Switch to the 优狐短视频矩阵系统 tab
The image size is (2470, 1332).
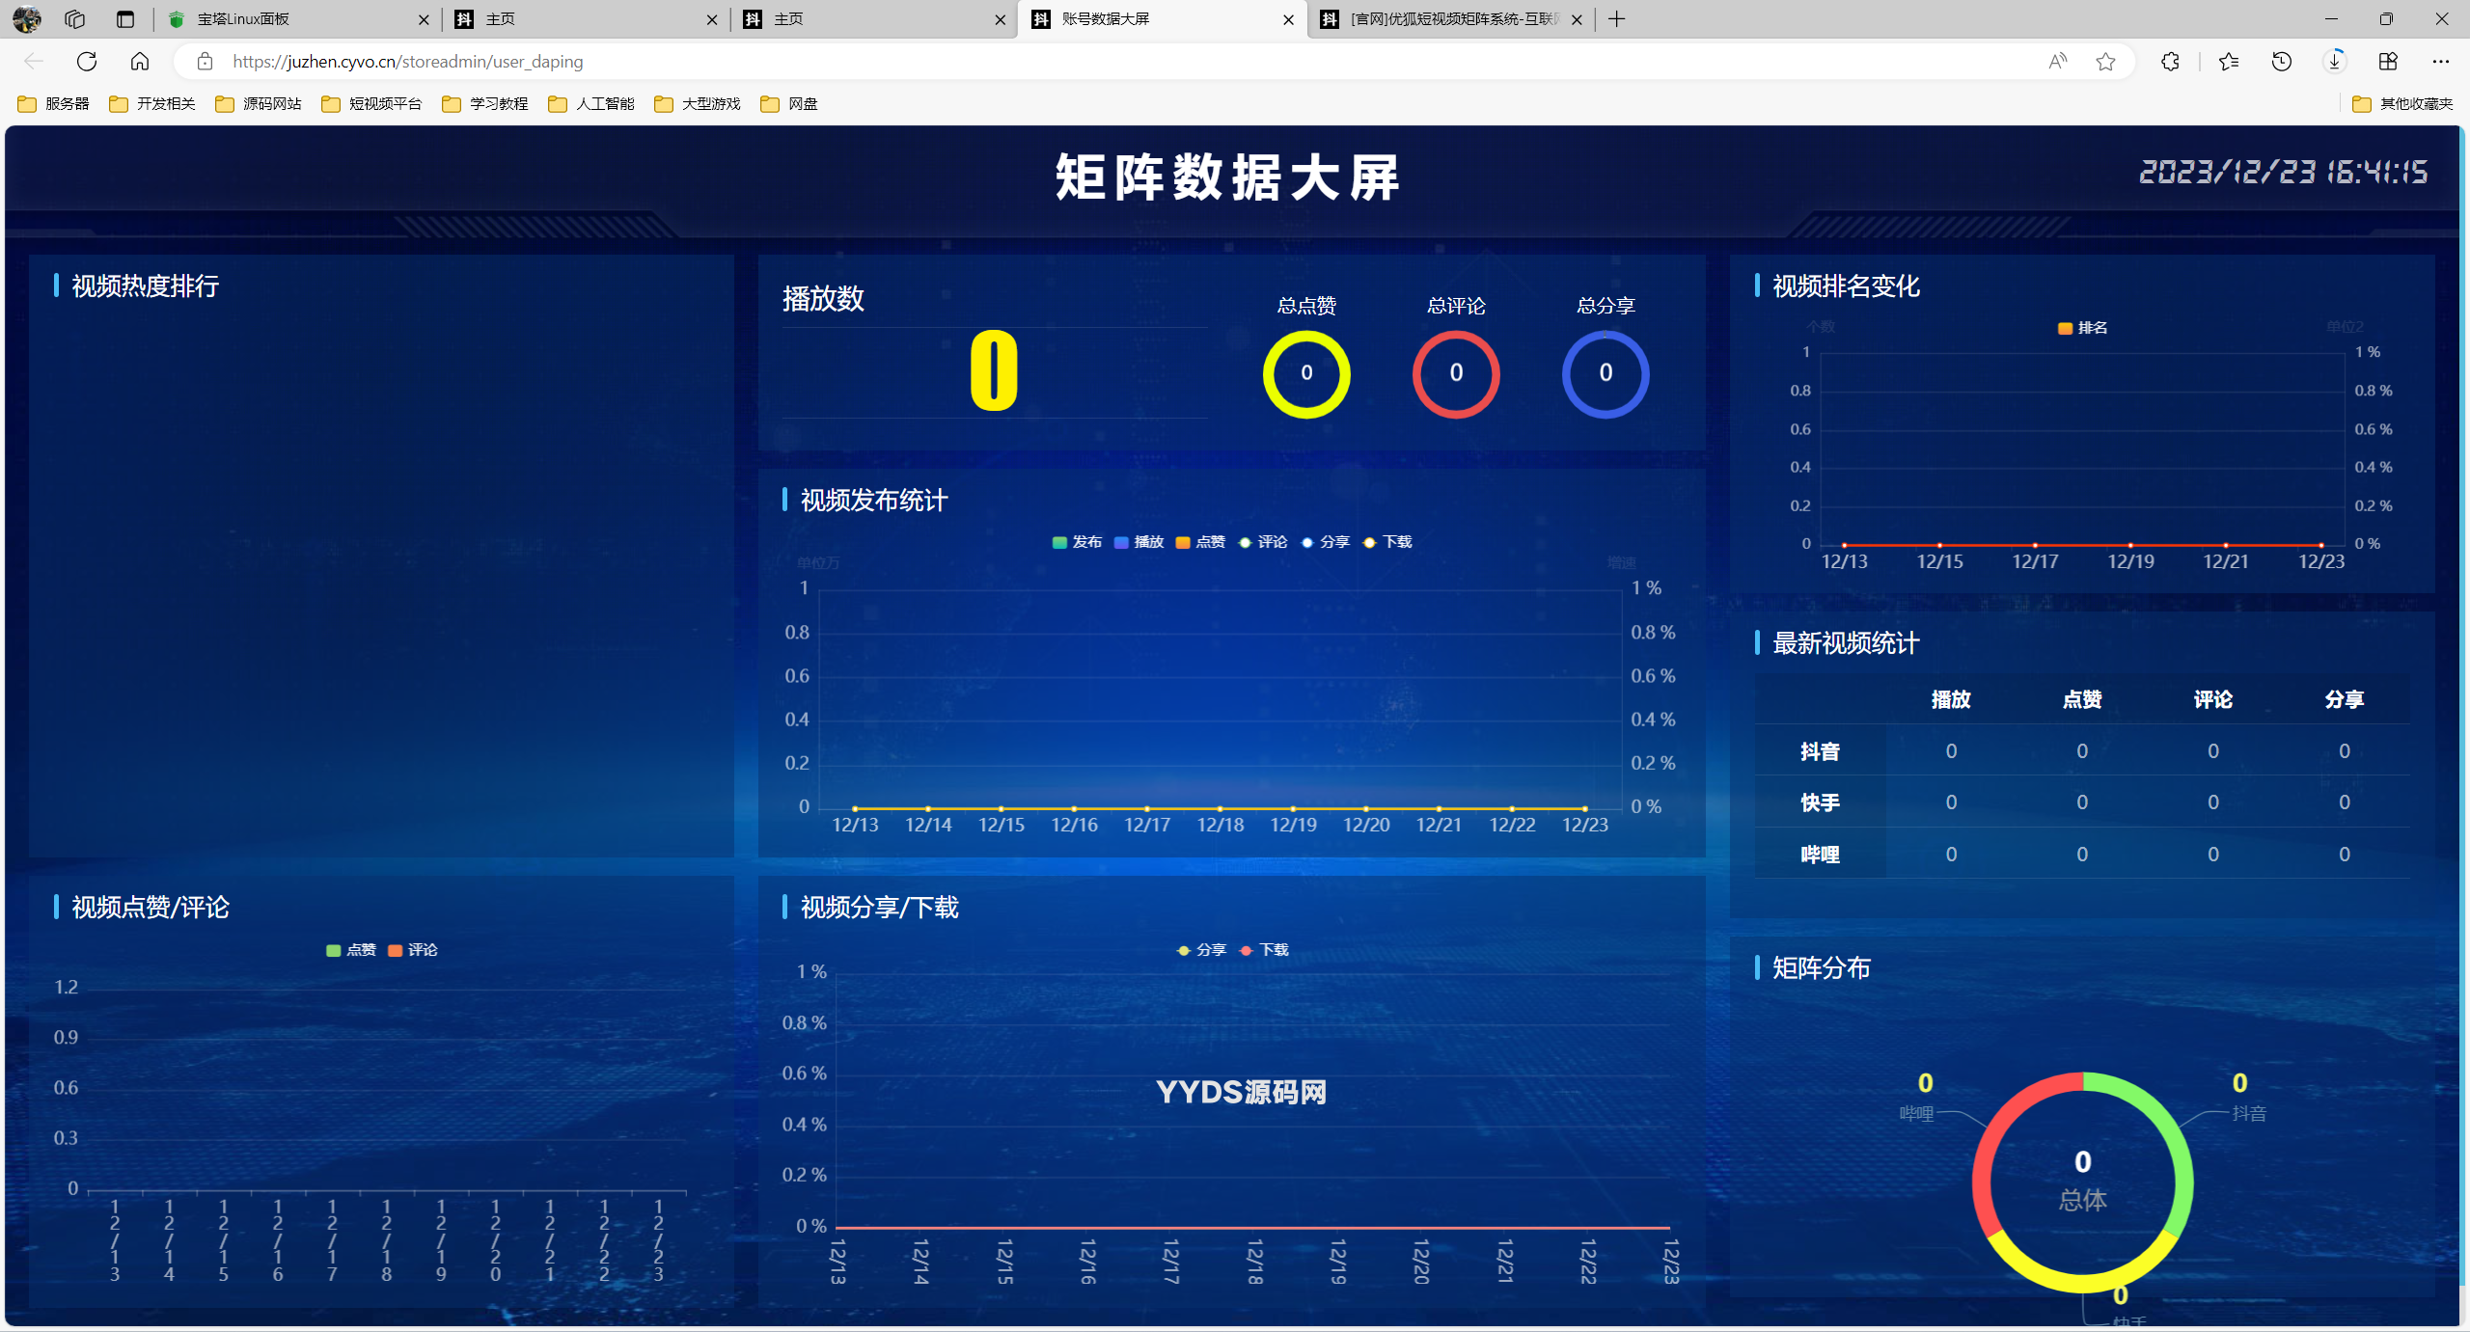click(1445, 19)
